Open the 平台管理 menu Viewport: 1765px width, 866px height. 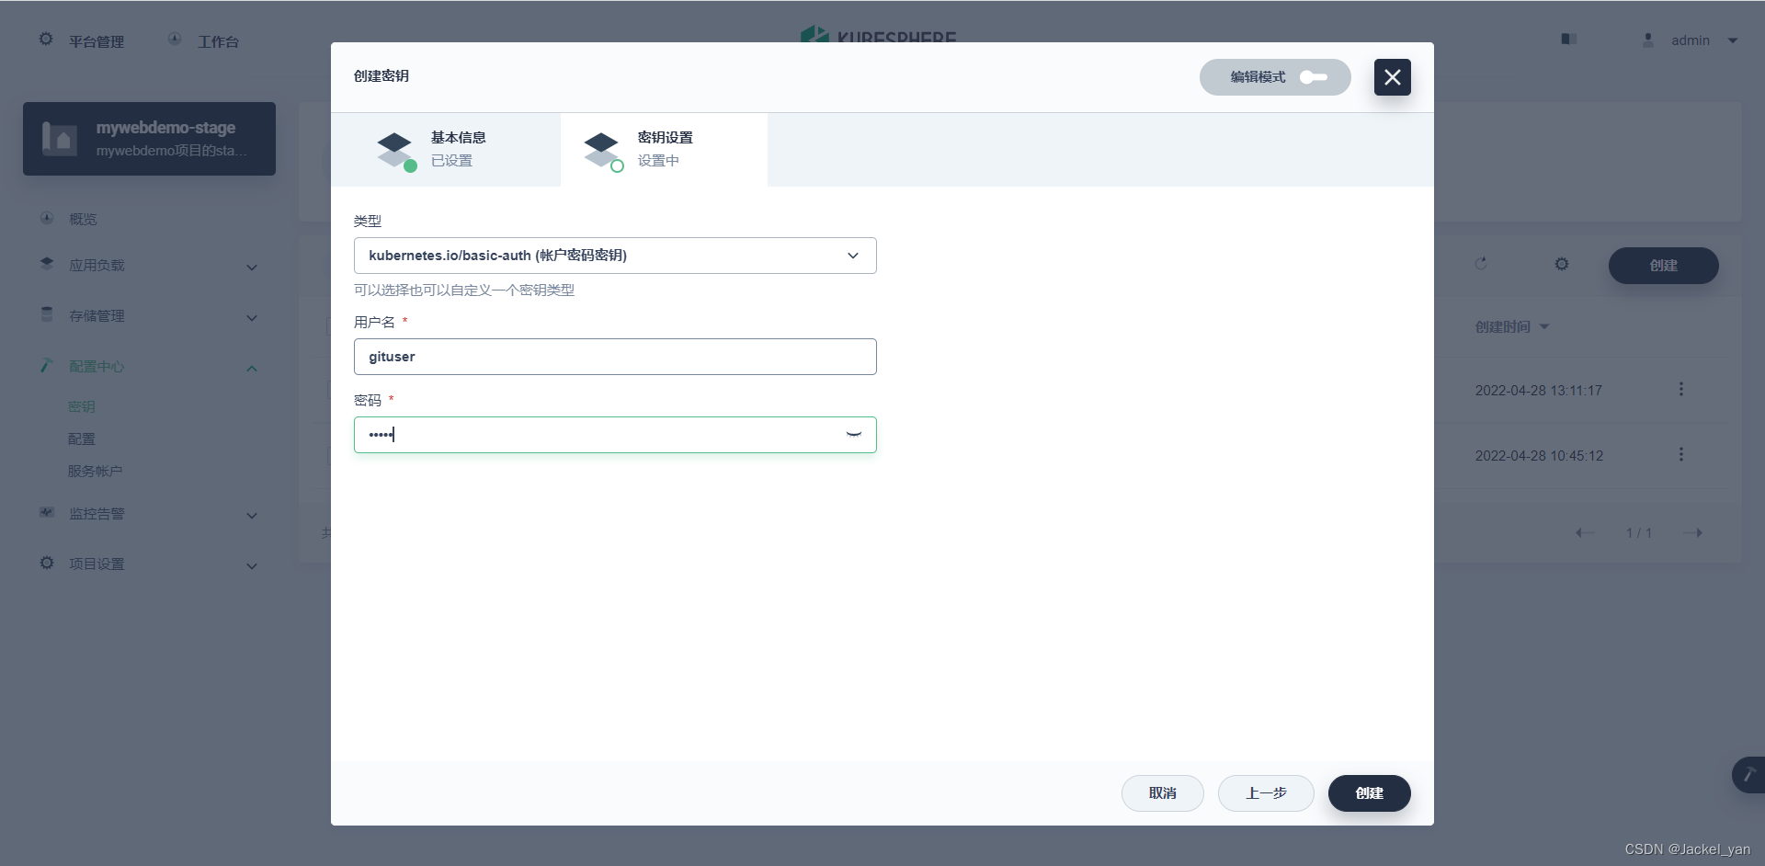[97, 41]
